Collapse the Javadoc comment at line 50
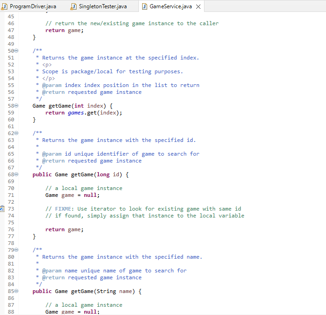 [x=17, y=51]
